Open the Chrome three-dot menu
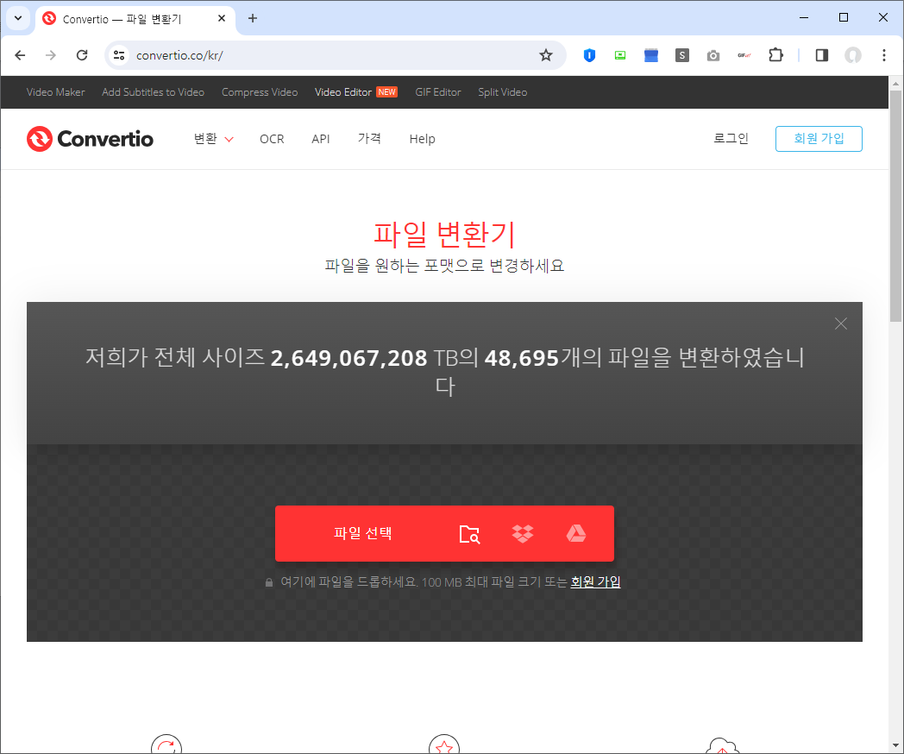This screenshot has height=754, width=904. point(884,54)
